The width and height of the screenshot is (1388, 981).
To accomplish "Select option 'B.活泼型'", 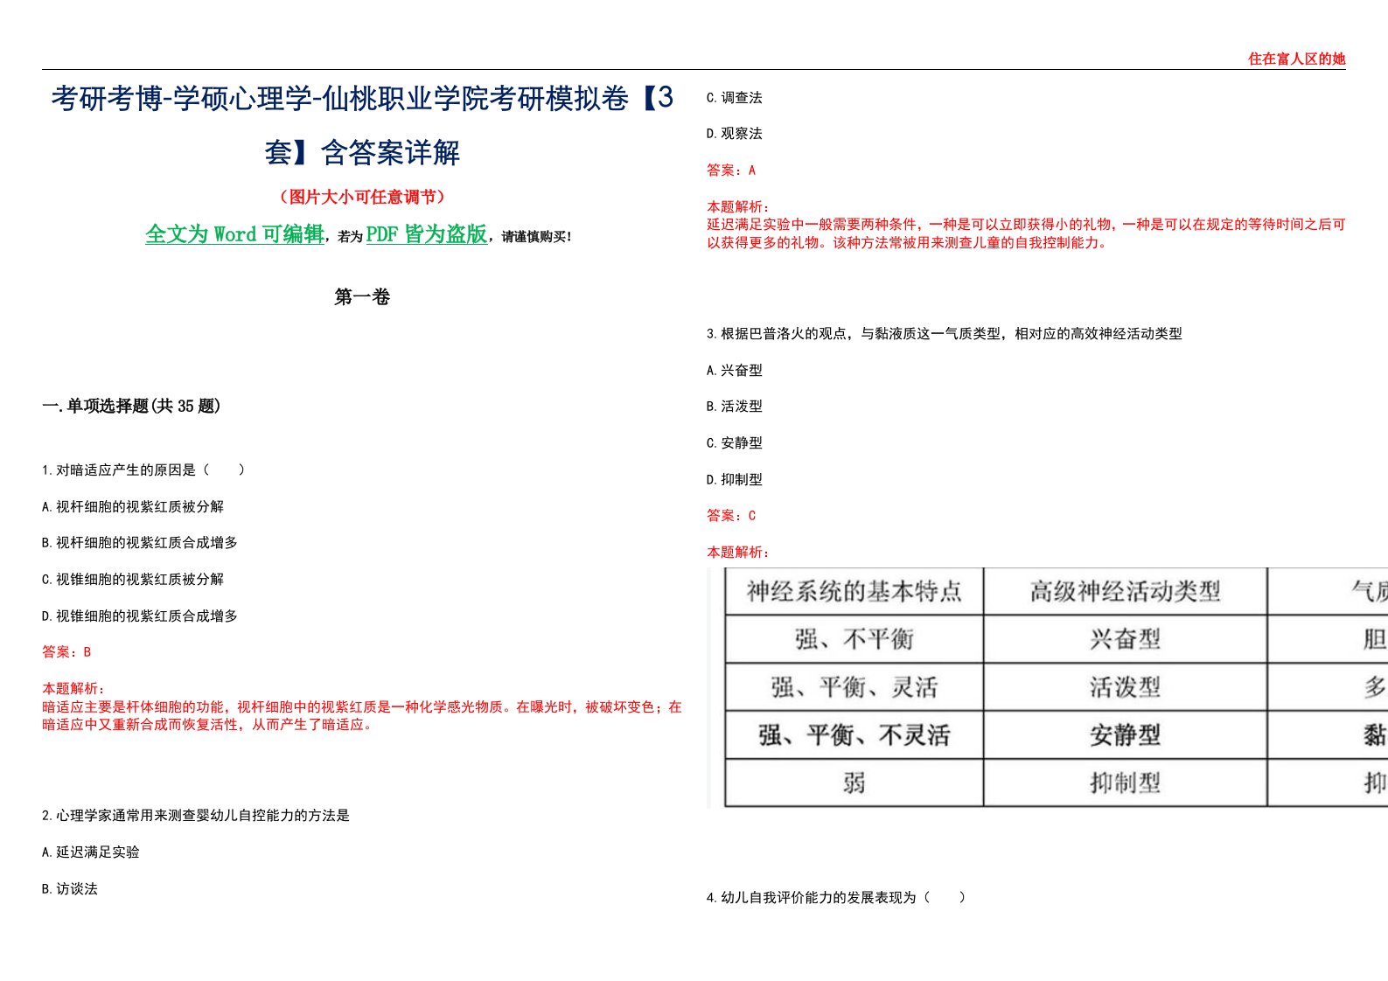I will (735, 407).
